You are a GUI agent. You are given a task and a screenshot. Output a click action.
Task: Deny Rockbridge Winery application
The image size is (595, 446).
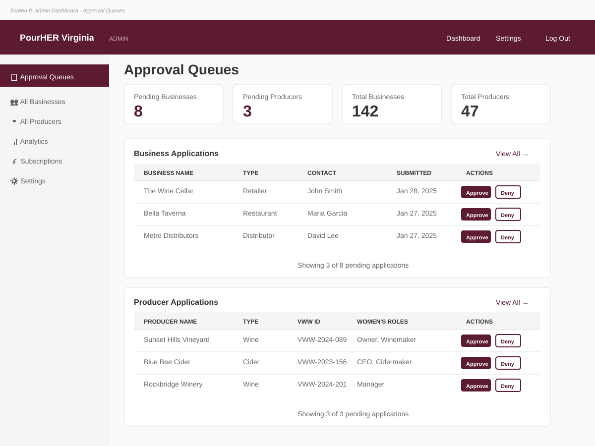coord(508,386)
